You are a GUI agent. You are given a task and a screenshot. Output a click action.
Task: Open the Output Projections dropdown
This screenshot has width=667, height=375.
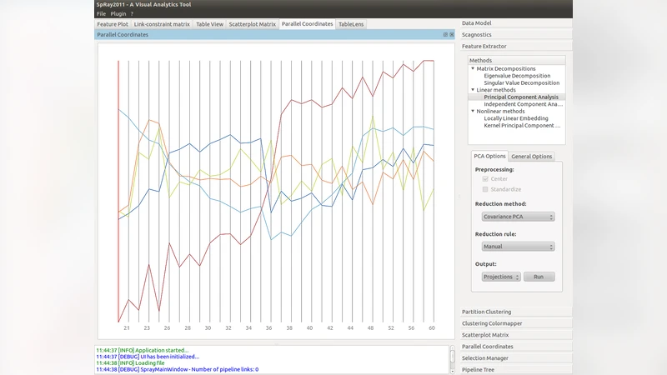[x=501, y=277]
